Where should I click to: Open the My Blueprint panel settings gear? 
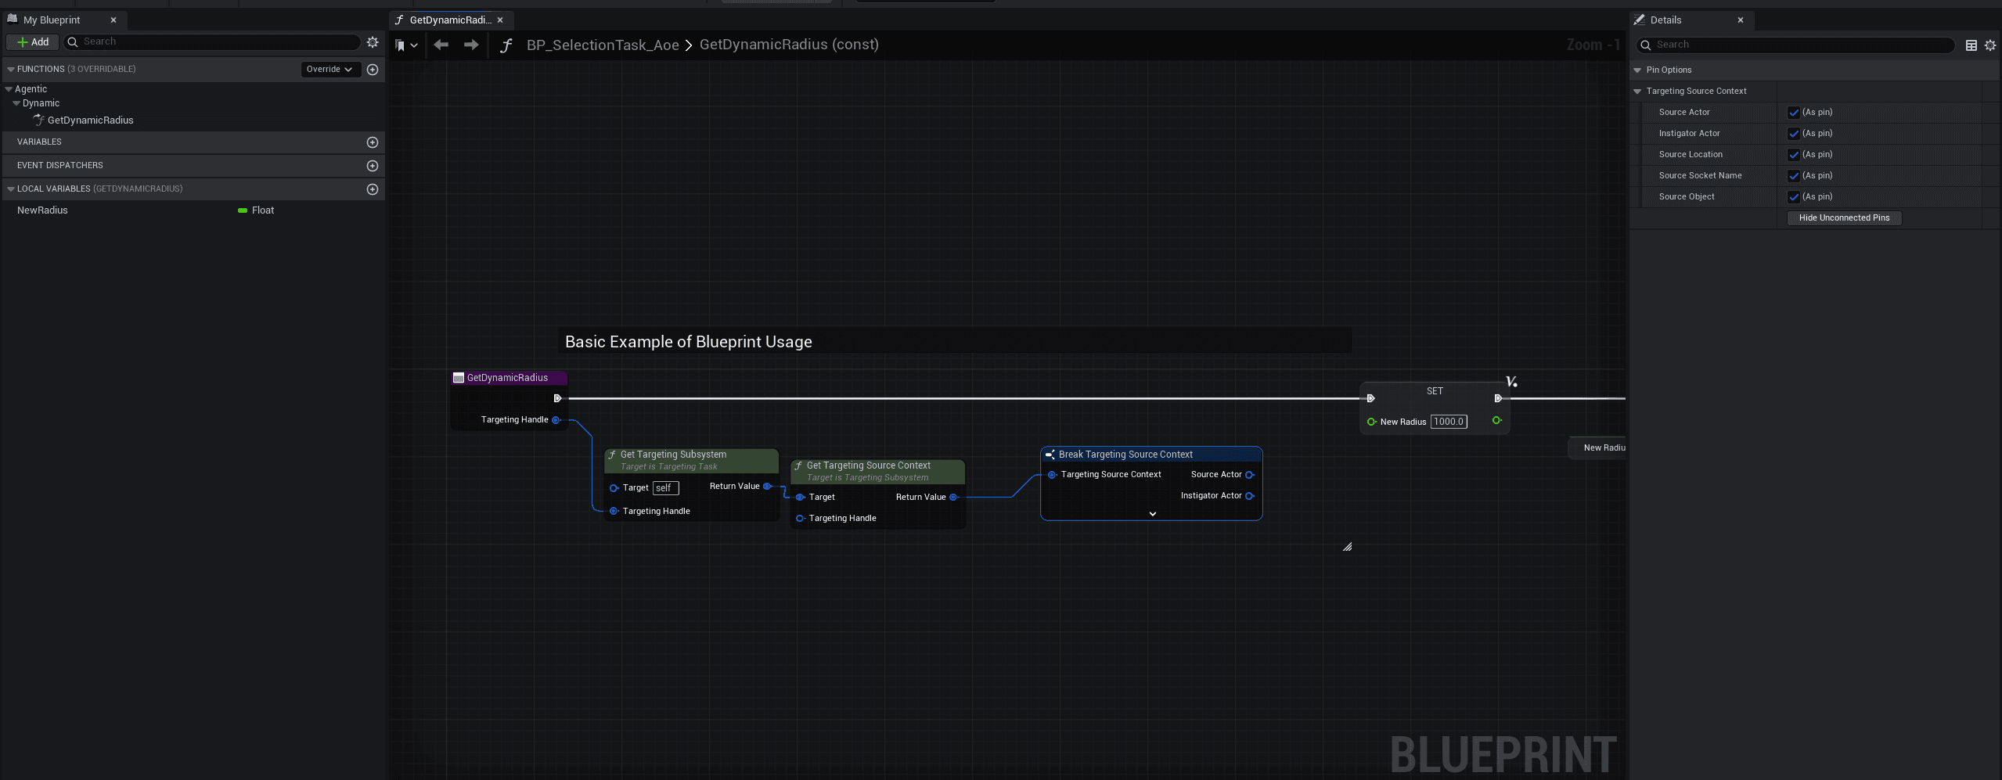pyautogui.click(x=373, y=42)
